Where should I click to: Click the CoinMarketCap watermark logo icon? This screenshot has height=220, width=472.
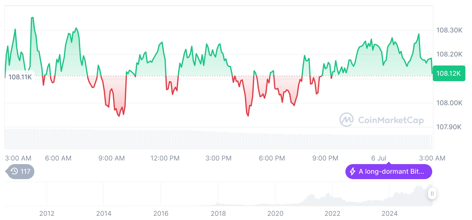[347, 120]
